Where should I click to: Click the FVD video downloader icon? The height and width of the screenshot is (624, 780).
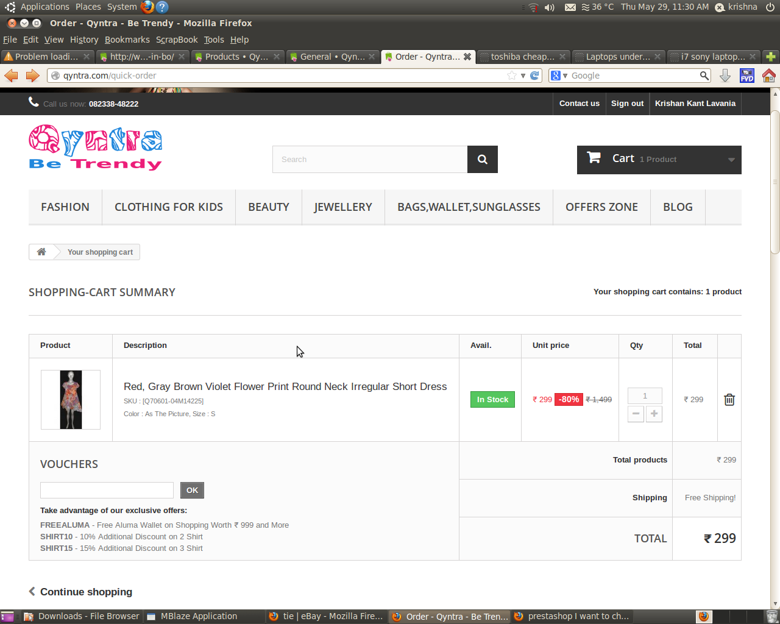pos(747,76)
